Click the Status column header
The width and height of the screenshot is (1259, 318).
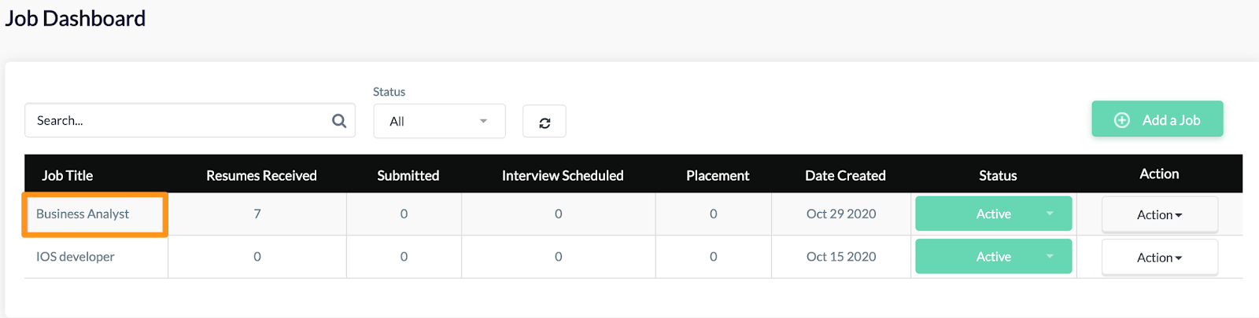998,175
